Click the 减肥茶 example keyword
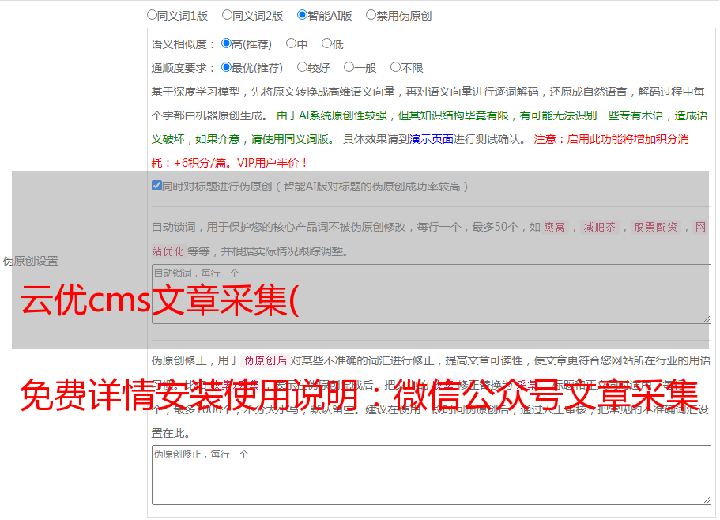The height and width of the screenshot is (520, 720). click(600, 227)
